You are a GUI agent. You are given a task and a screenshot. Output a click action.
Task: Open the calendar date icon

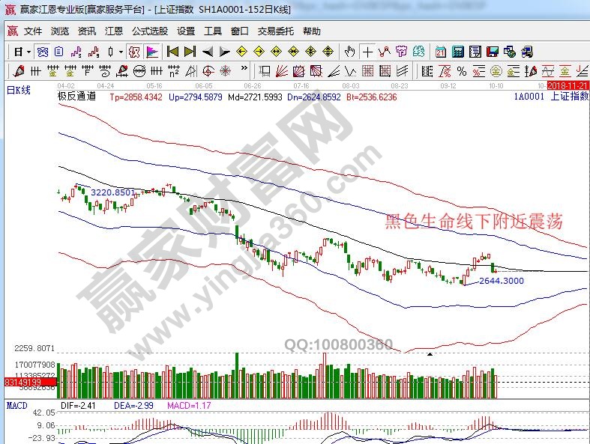click(440, 52)
